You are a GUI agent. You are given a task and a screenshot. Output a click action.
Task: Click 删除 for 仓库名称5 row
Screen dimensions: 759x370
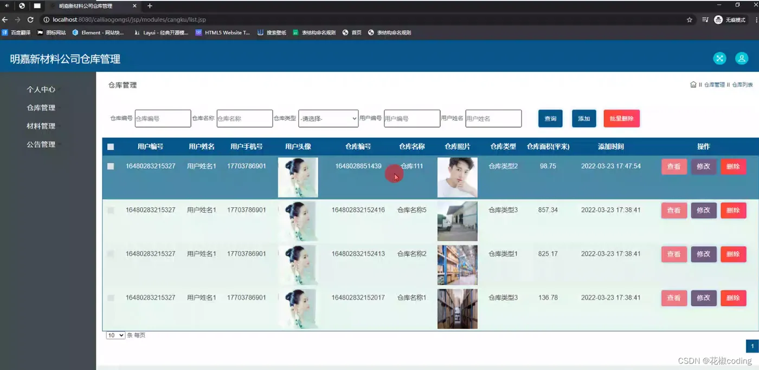pyautogui.click(x=733, y=210)
